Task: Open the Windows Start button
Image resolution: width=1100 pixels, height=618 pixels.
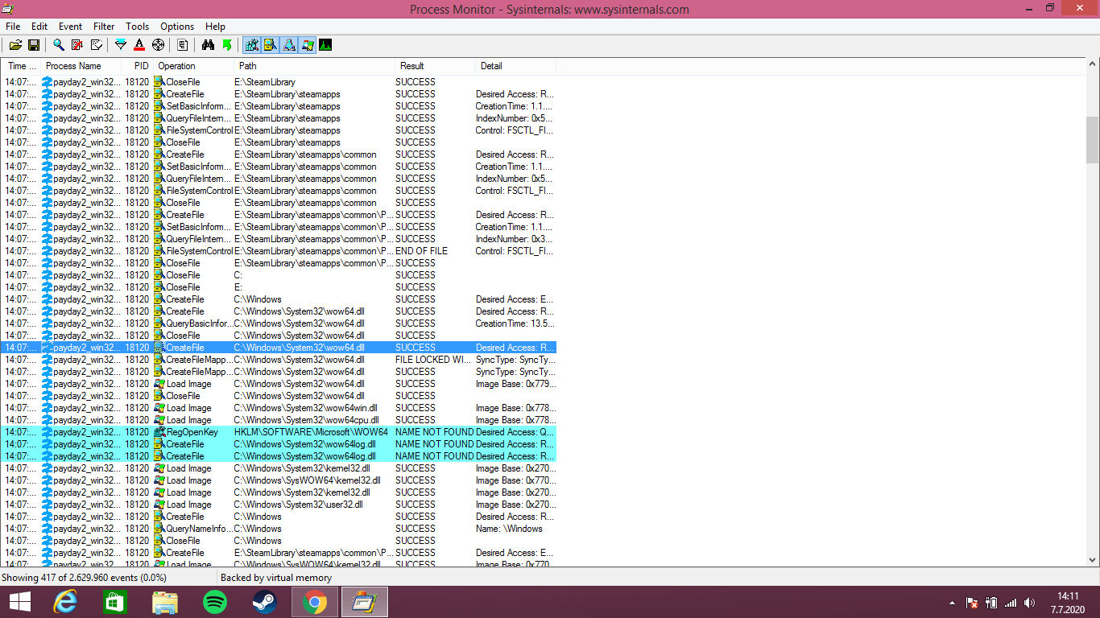Action: [19, 602]
